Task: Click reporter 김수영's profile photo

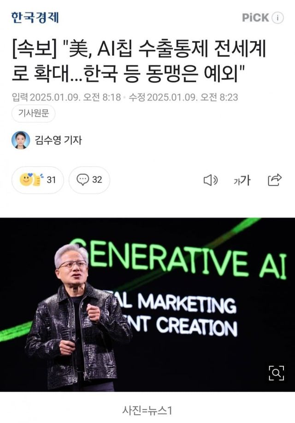Action: tap(21, 140)
